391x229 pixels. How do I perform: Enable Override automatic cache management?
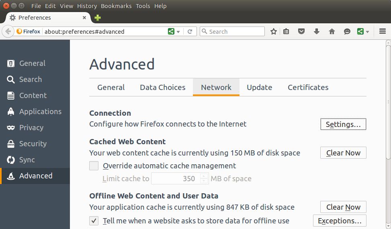[x=94, y=166]
